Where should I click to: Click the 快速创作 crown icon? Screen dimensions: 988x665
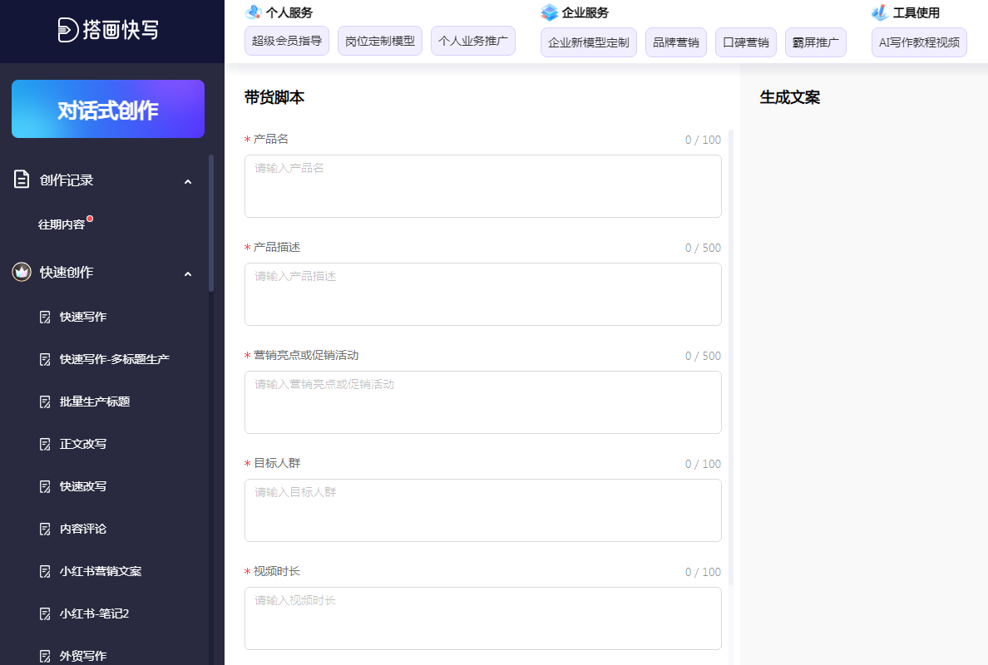coord(22,272)
